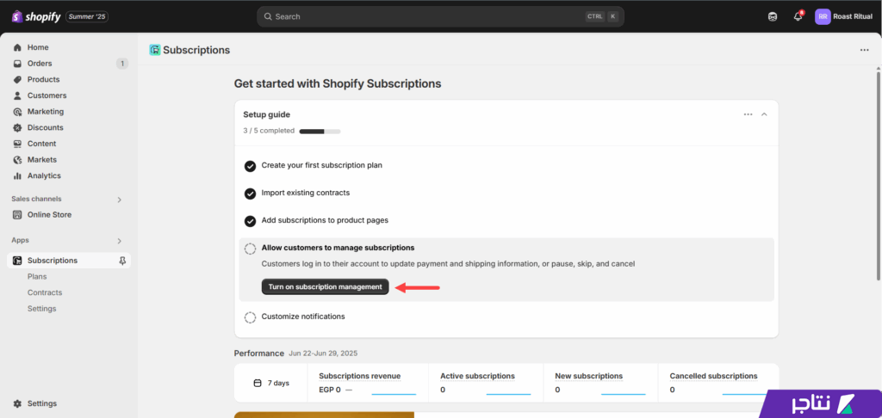Expand Apps section chevron

pyautogui.click(x=119, y=241)
